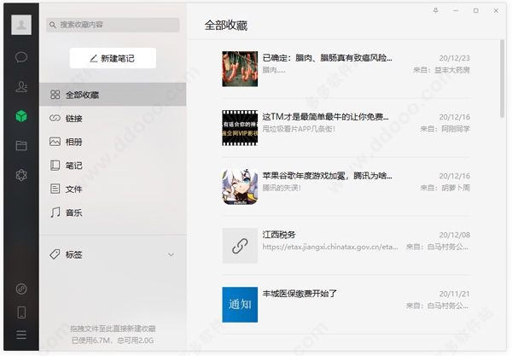Image resolution: width=512 pixels, height=356 pixels.
Task: Click inside the 搜索收藏内容 search field
Action: pos(113,25)
